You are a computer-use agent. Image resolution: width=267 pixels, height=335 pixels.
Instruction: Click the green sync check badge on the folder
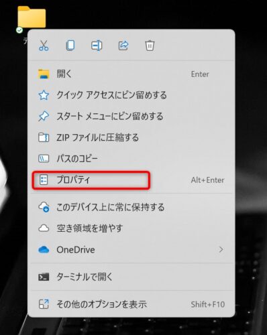19,30
